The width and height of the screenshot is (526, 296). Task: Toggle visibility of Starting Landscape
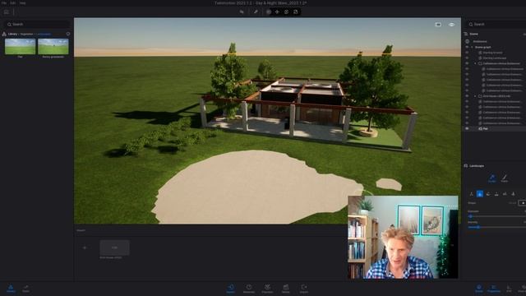tap(467, 58)
